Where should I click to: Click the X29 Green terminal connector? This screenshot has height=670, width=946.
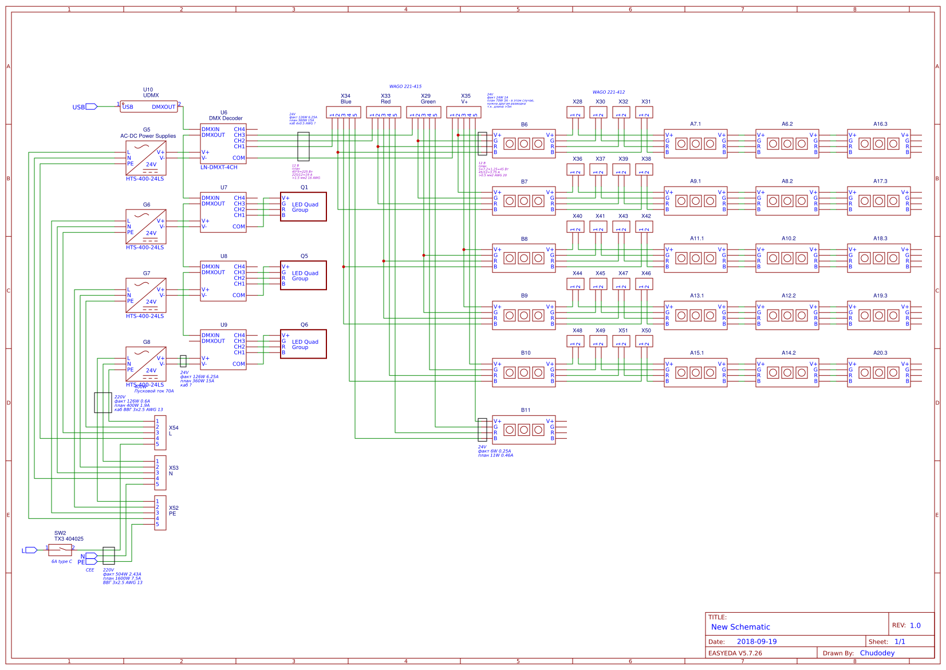pyautogui.click(x=424, y=112)
